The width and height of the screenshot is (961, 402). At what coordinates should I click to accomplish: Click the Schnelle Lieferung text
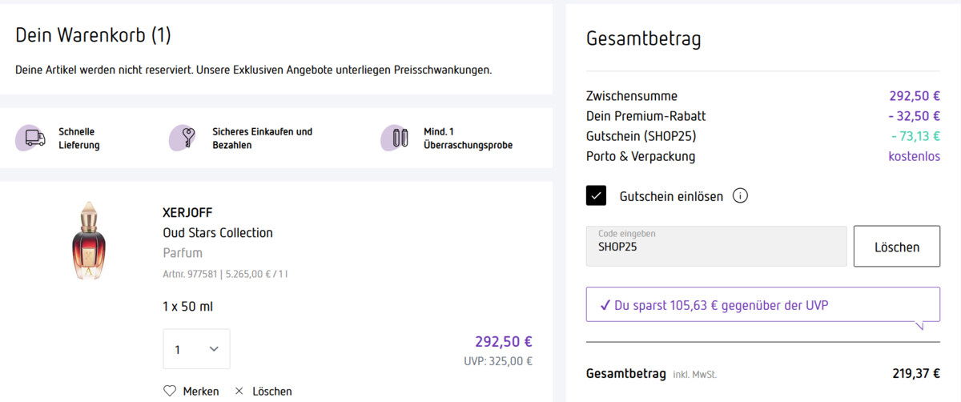(x=78, y=138)
